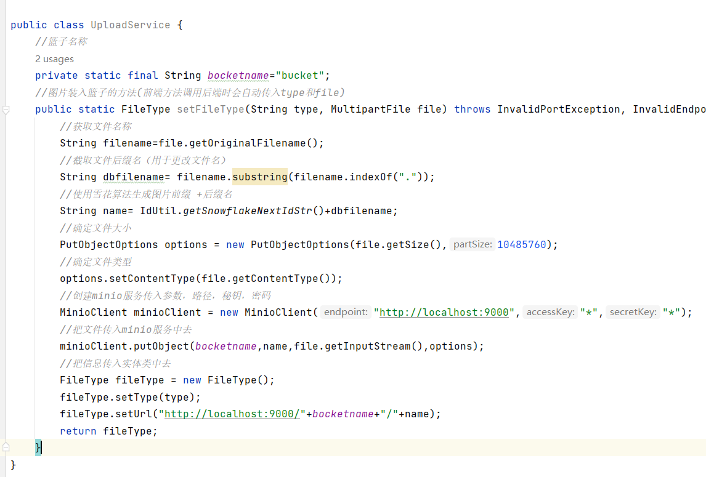Viewport: 706px width, 477px height.
Task: Click fold end marker beside the closing brace
Action: (6, 447)
